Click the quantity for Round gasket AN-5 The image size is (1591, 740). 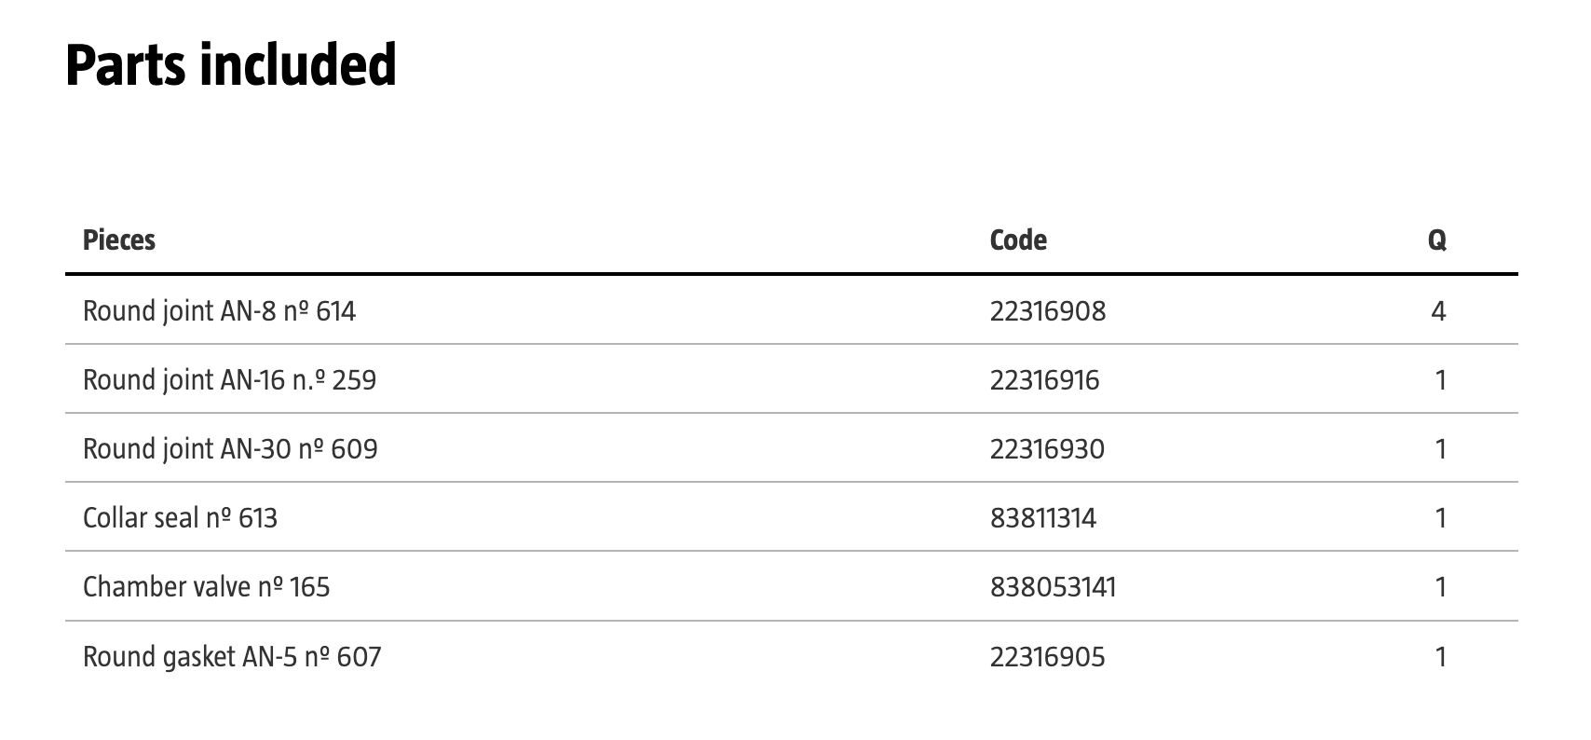point(1440,656)
